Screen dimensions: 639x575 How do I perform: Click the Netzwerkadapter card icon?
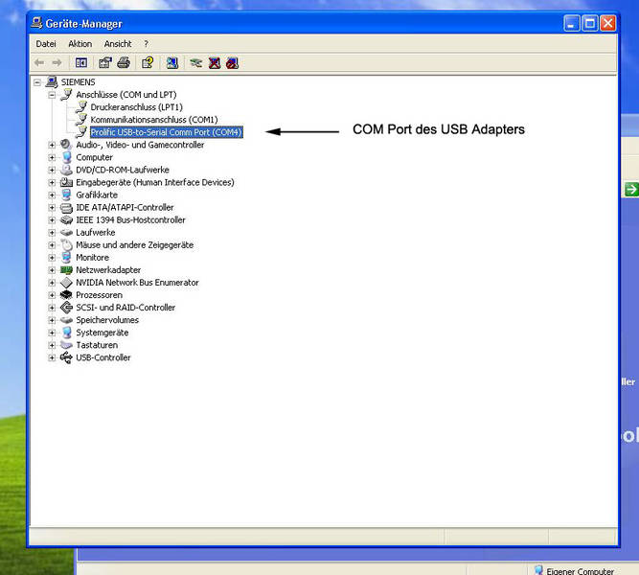click(66, 270)
